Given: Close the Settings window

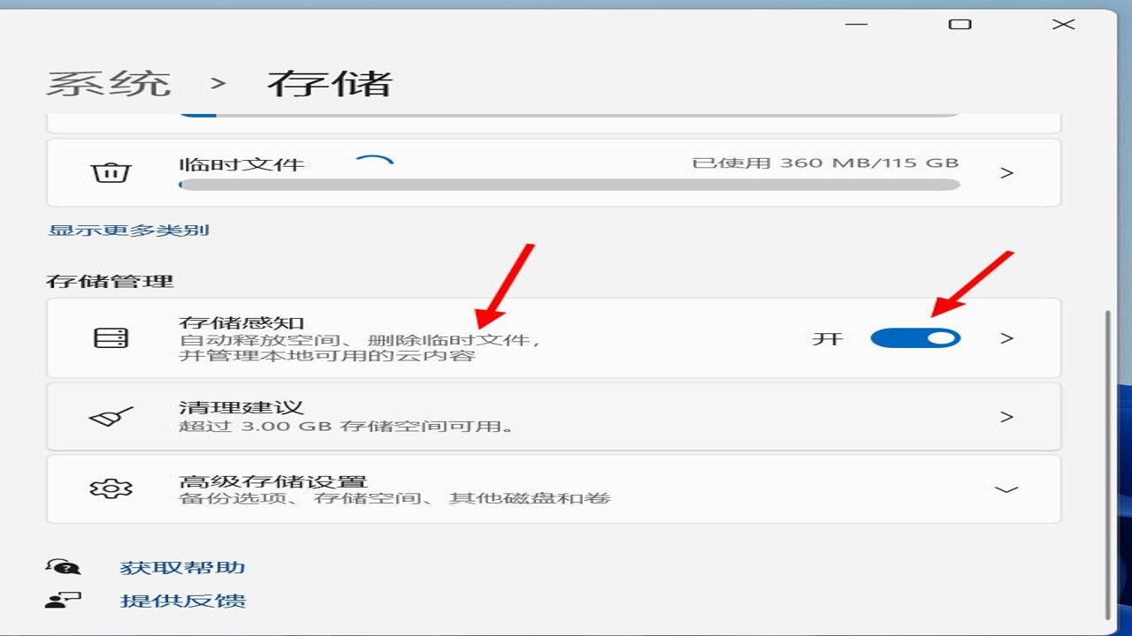Looking at the screenshot, I should point(1063,24).
